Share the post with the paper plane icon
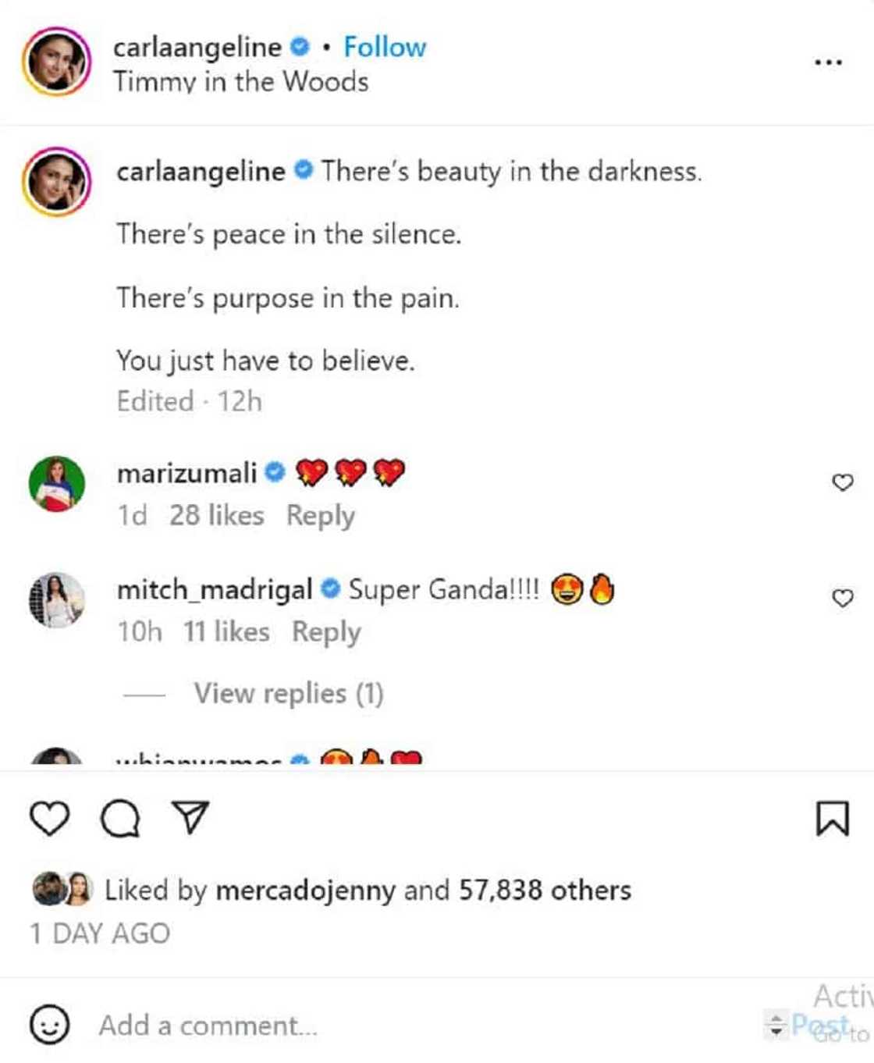 pyautogui.click(x=191, y=818)
